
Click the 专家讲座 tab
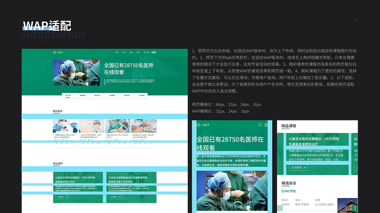click(x=126, y=95)
